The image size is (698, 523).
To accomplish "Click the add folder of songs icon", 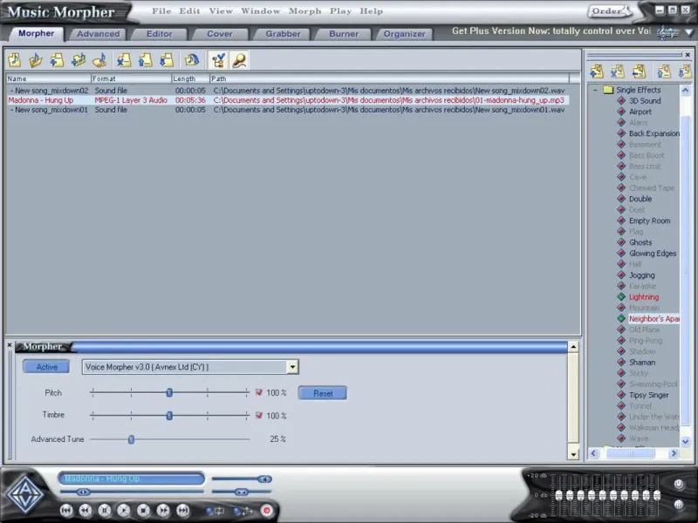I will (79, 60).
